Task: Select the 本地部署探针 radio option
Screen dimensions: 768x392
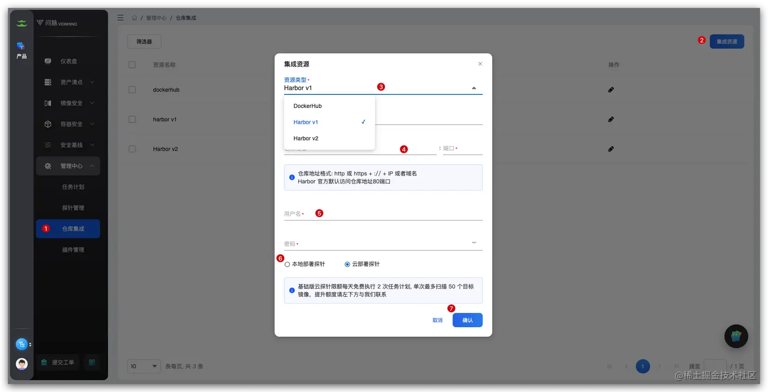Action: [287, 264]
